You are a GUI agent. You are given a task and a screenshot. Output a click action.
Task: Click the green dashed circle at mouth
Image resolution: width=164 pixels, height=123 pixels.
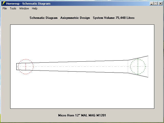(138, 66)
